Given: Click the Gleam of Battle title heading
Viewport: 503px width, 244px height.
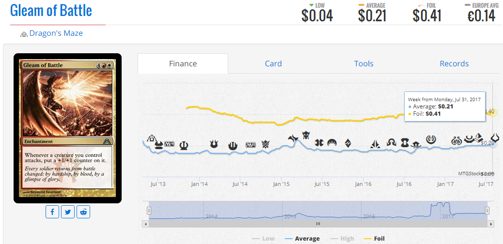Looking at the screenshot, I should [51, 11].
